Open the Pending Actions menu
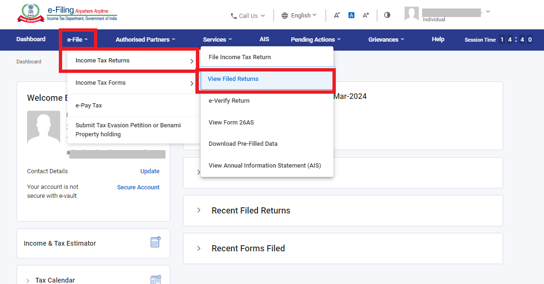The height and width of the screenshot is (284, 544). (316, 39)
